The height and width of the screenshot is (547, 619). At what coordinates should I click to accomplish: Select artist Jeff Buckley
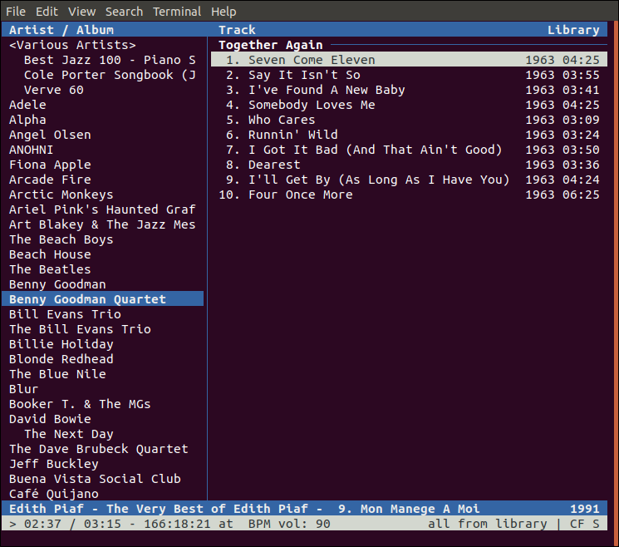tap(54, 464)
